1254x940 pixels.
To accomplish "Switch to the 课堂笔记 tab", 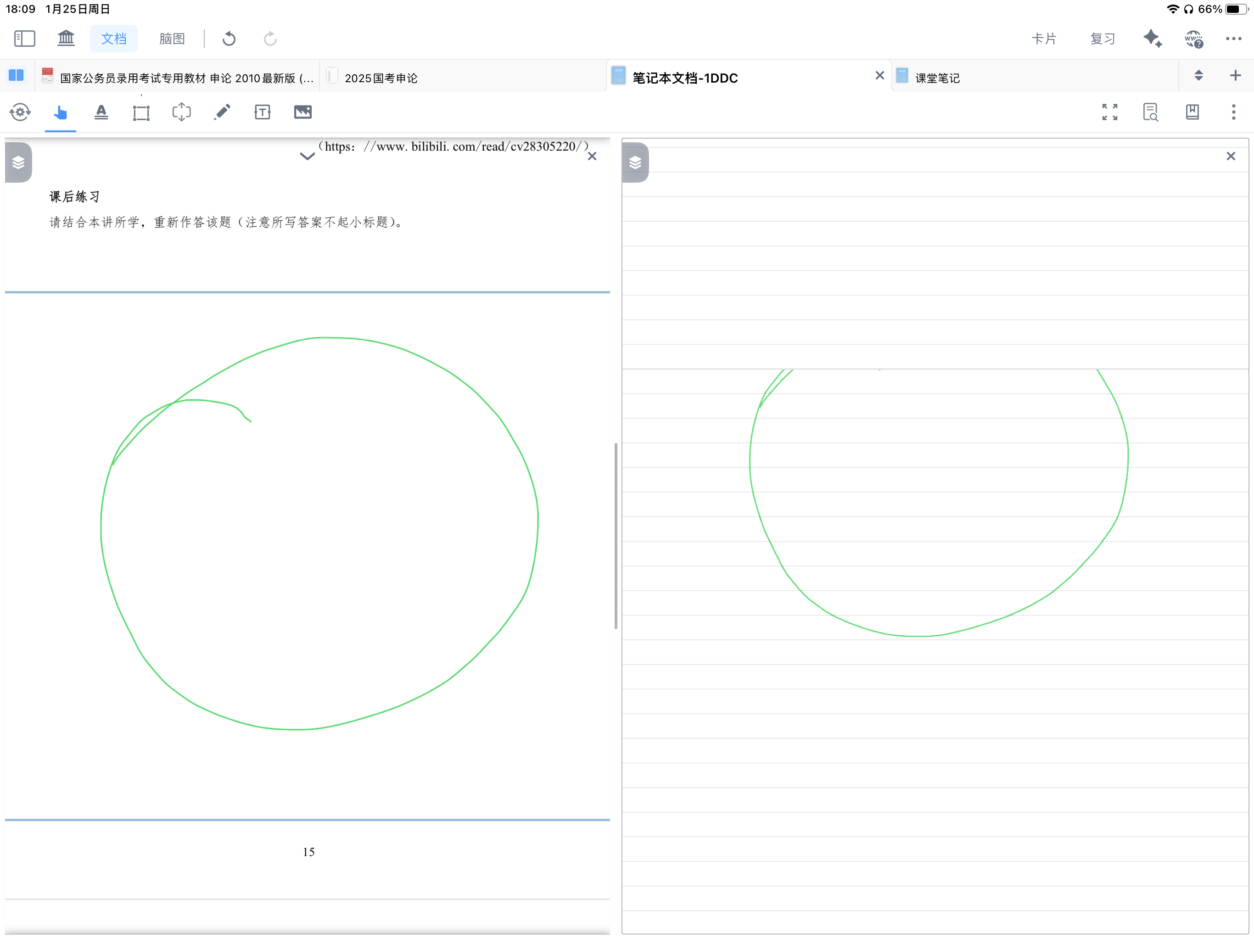I will (937, 78).
